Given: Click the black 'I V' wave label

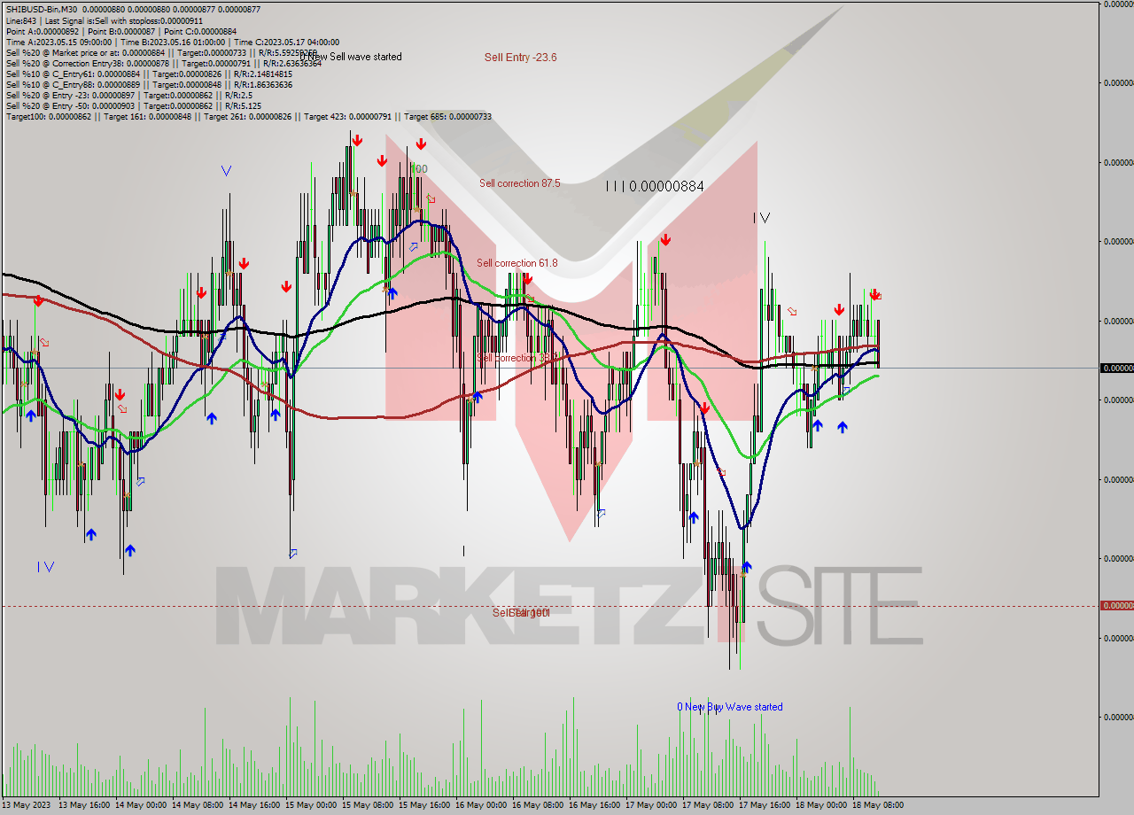Looking at the screenshot, I should pos(761,218).
